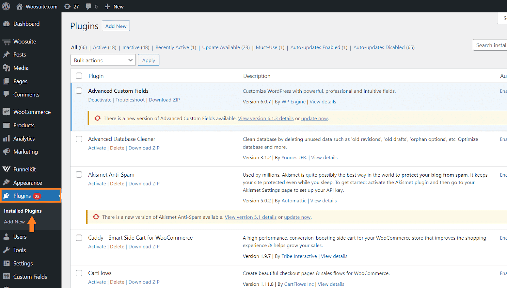The width and height of the screenshot is (507, 288).
Task: Open the Bulk actions dropdown
Action: pos(103,60)
